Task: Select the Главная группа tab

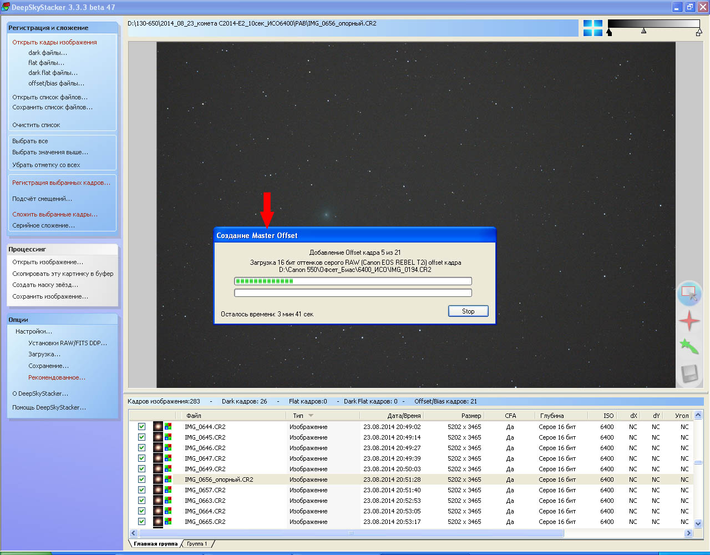Action: (155, 544)
